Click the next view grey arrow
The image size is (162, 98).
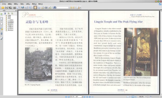93,97
